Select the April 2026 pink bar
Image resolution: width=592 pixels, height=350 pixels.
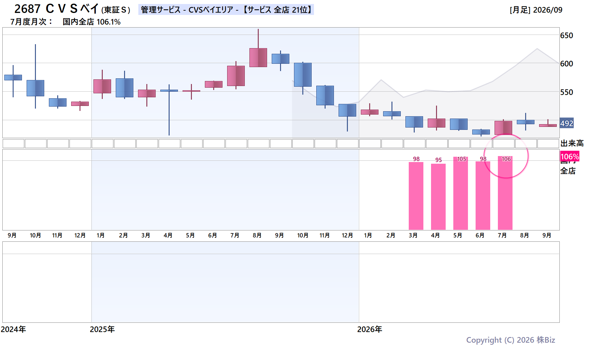point(438,197)
